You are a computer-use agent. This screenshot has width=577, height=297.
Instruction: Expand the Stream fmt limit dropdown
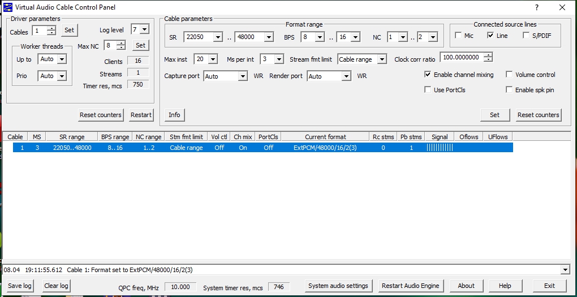[382, 59]
